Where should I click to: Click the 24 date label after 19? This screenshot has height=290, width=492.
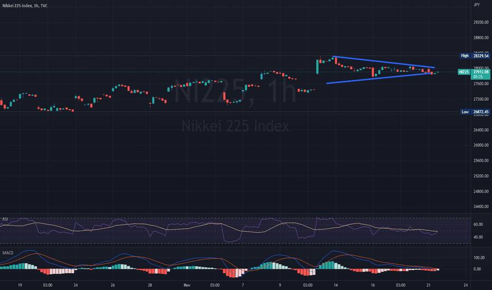point(75,285)
